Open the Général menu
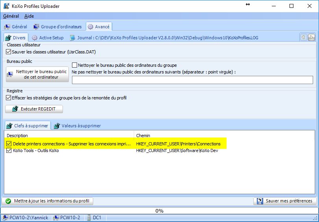 [11, 16]
